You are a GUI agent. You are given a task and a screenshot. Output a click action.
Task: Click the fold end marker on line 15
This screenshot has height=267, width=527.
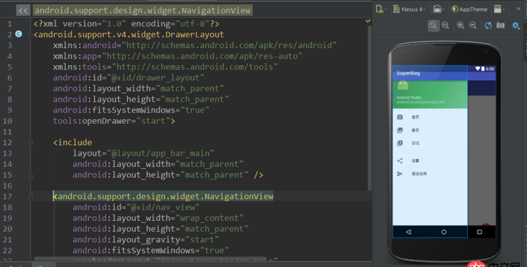point(30,175)
